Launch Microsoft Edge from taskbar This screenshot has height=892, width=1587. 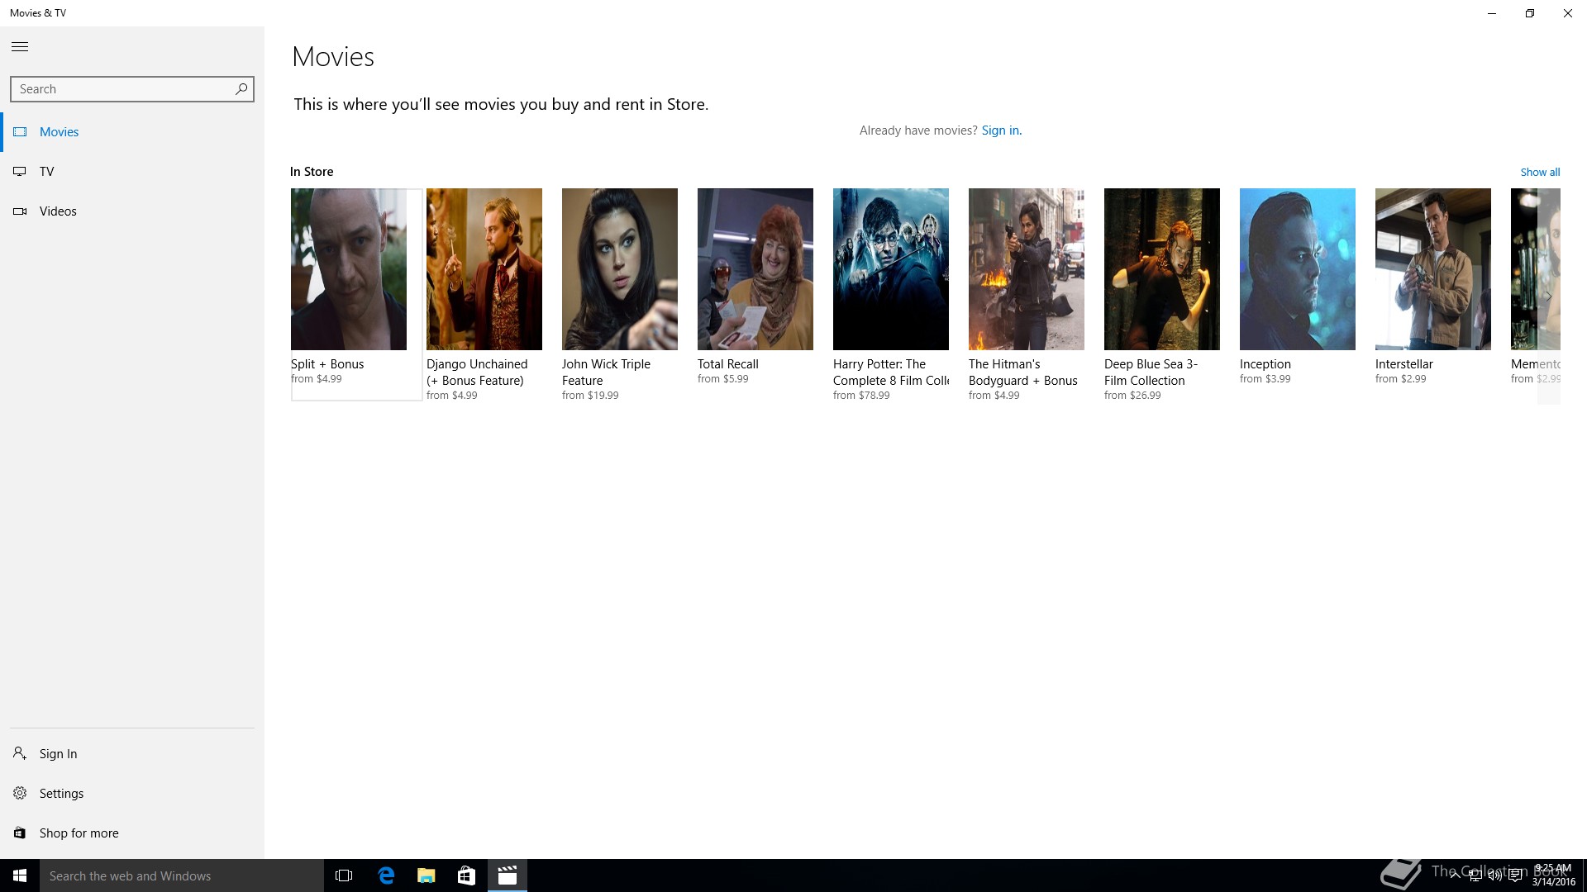(x=386, y=875)
